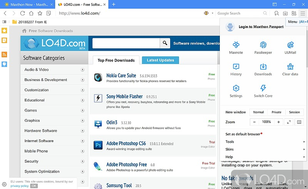Screen dimensions: 308x189
Task: Bookmark page with the star icon
Action: (40, 13)
